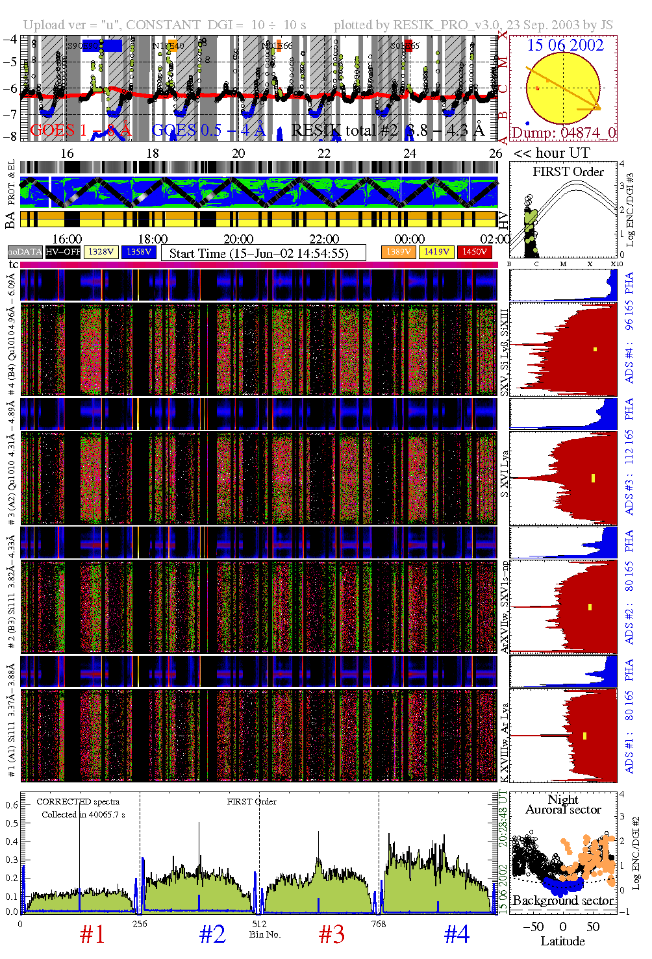652x959 pixels.
Task: Pick the orange 1389V voltage swatch
Action: 398,252
